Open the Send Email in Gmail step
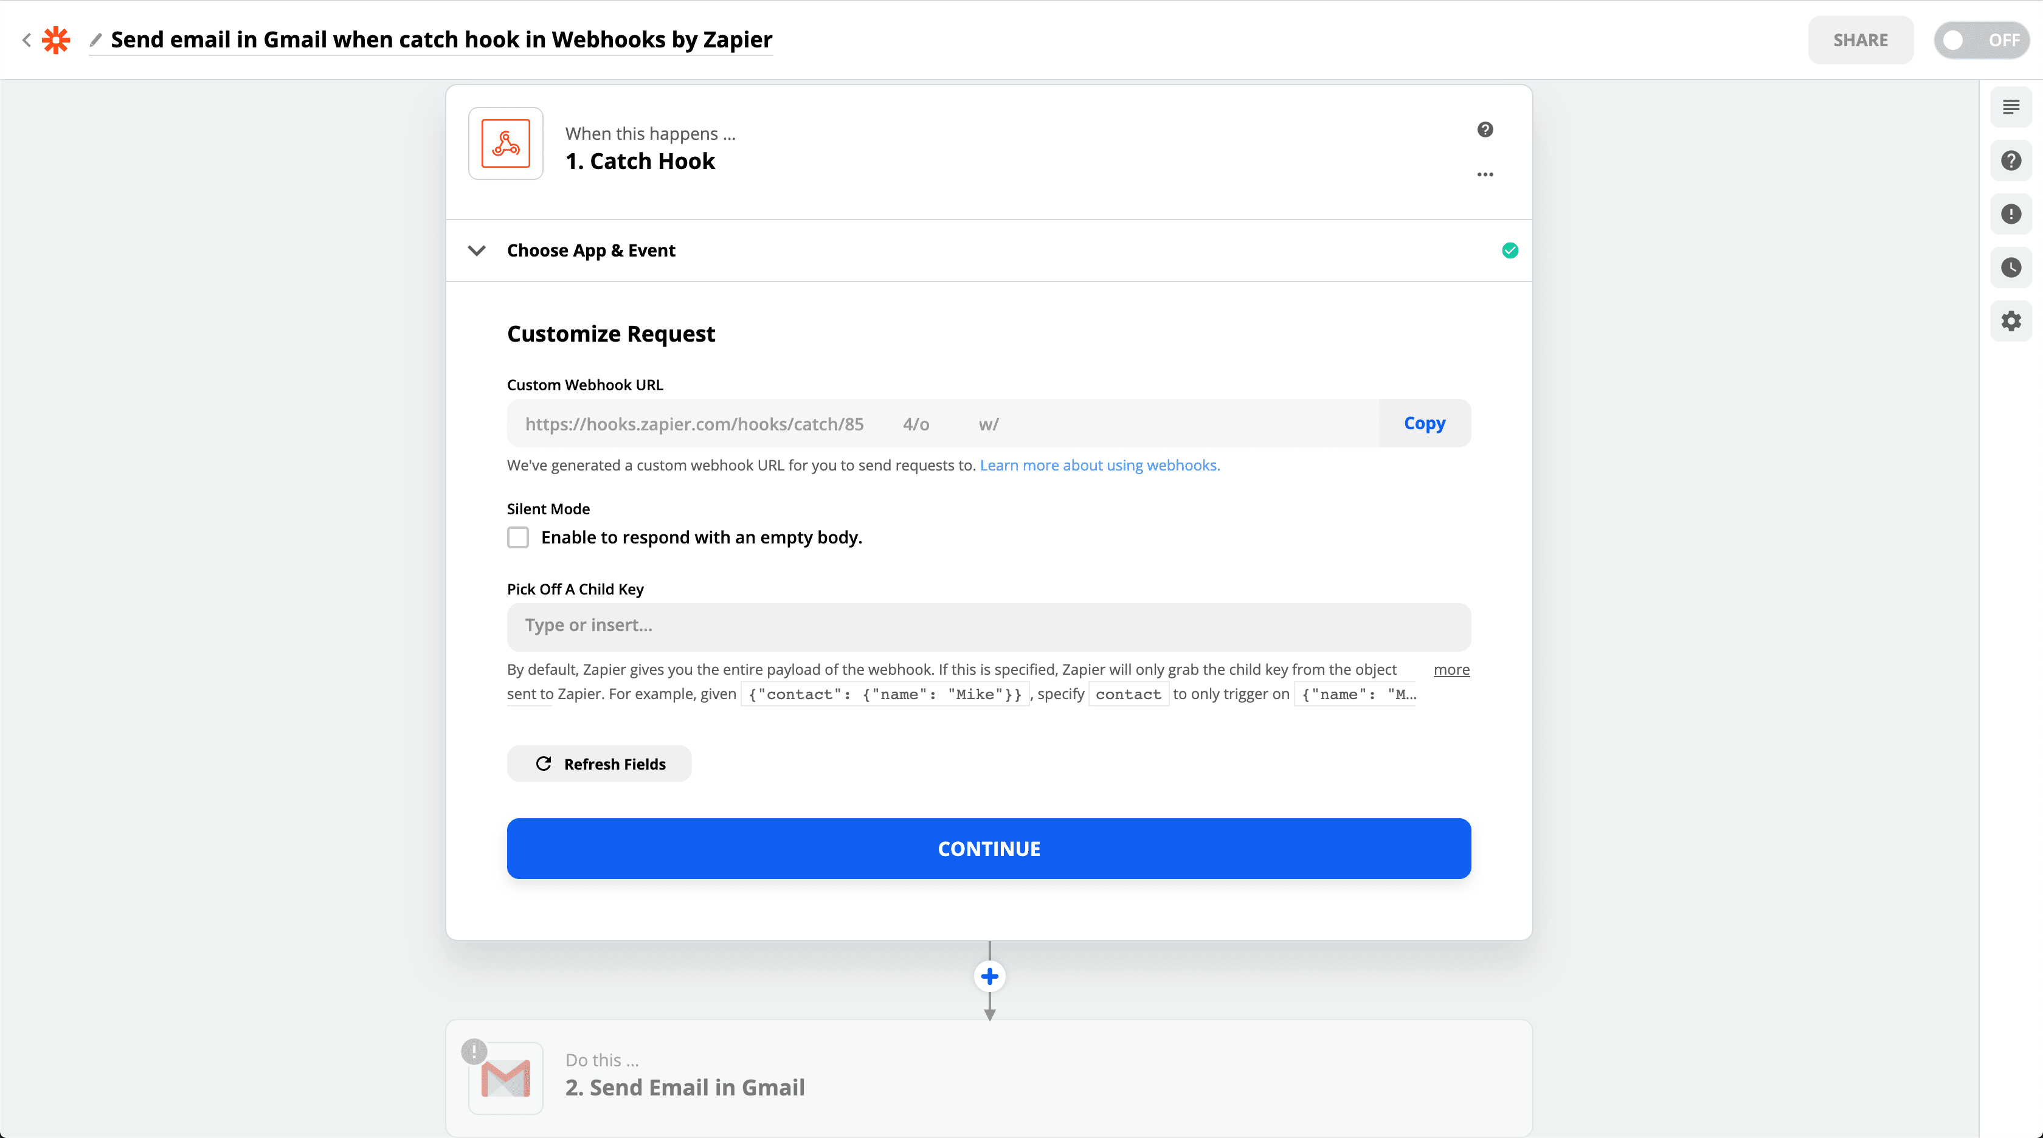Image resolution: width=2043 pixels, height=1138 pixels. click(988, 1078)
